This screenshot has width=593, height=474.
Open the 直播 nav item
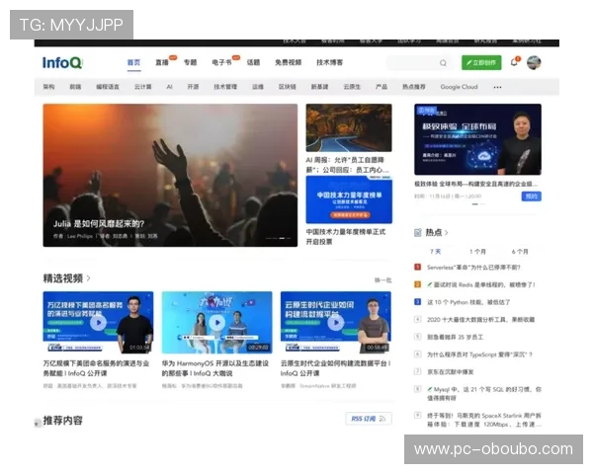point(162,63)
